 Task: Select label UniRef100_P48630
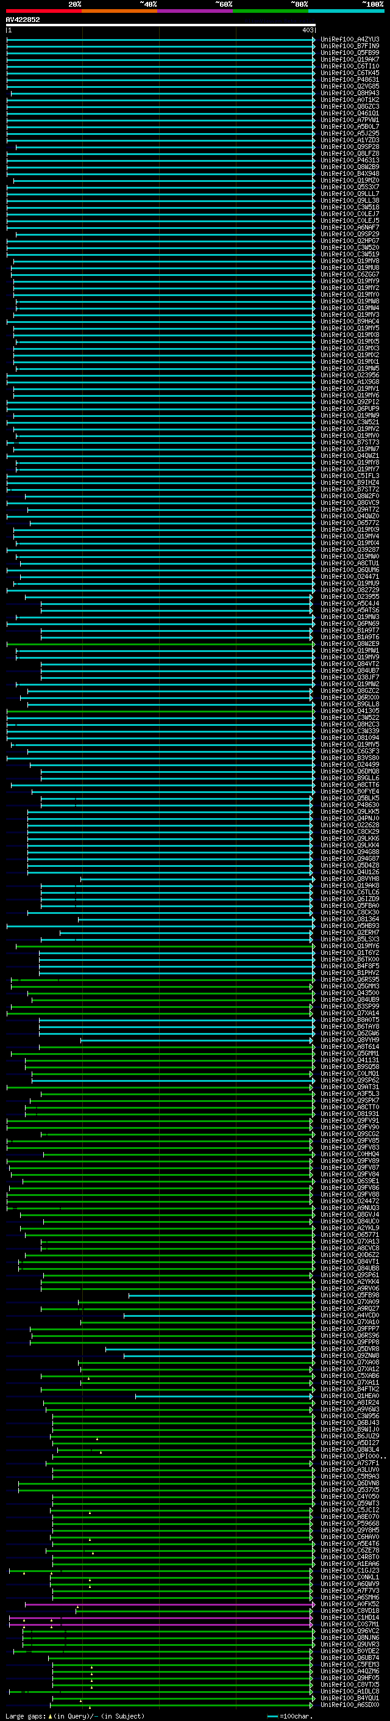(349, 805)
